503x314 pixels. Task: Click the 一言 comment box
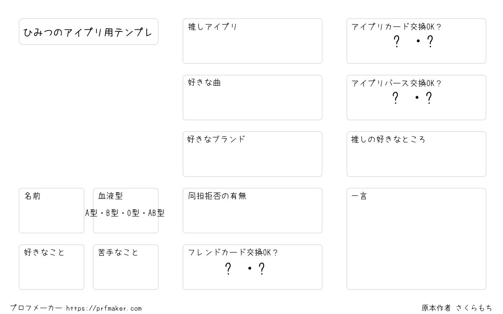(416, 239)
